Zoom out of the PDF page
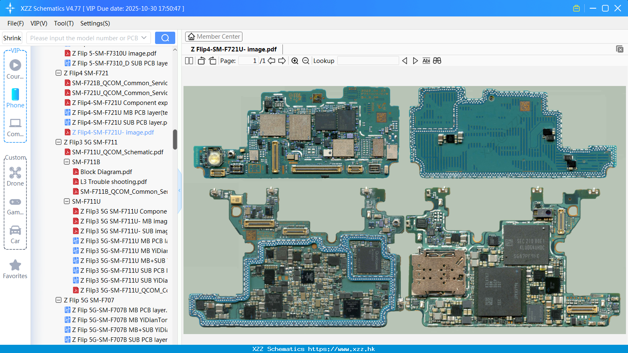 click(306, 61)
